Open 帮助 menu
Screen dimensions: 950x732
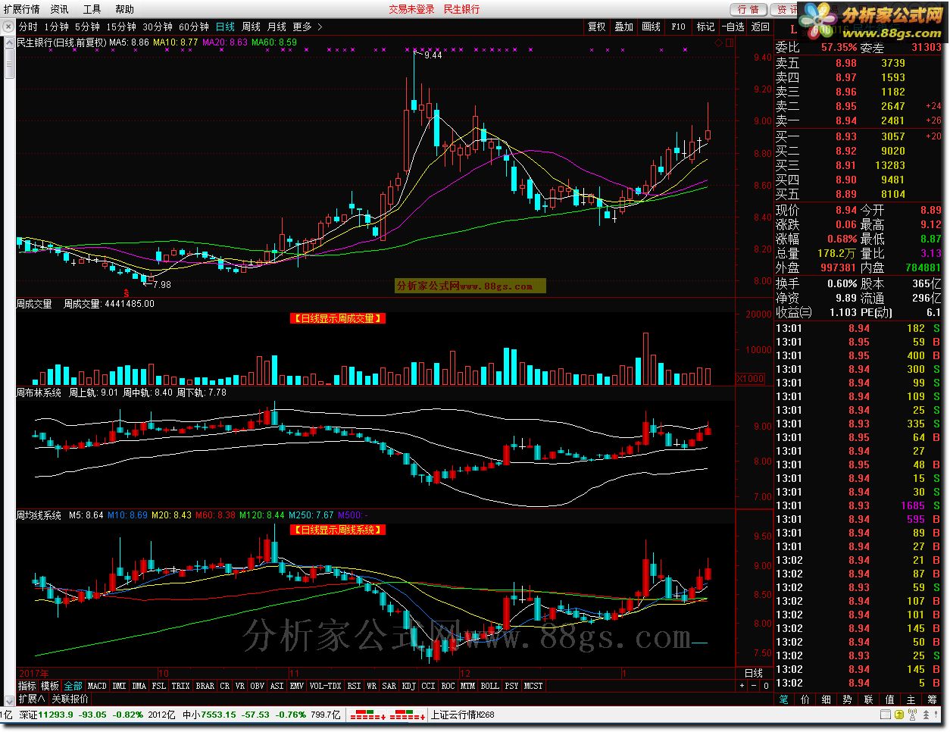[x=124, y=9]
